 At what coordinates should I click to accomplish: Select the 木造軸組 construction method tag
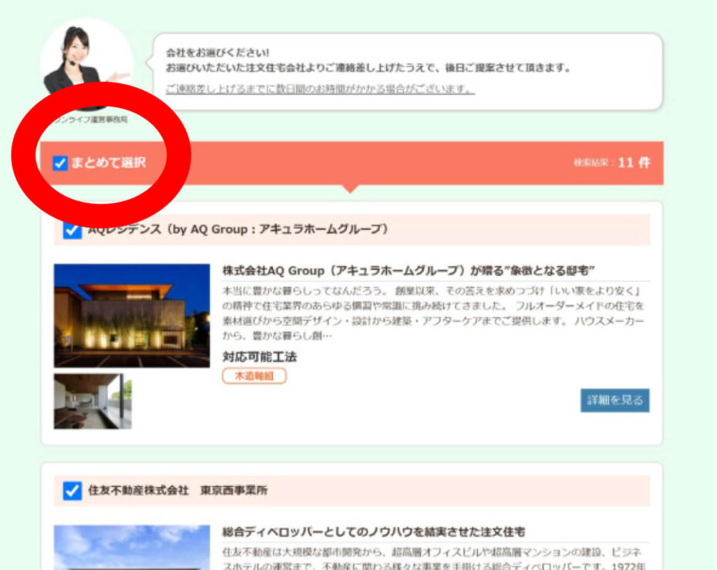(254, 376)
